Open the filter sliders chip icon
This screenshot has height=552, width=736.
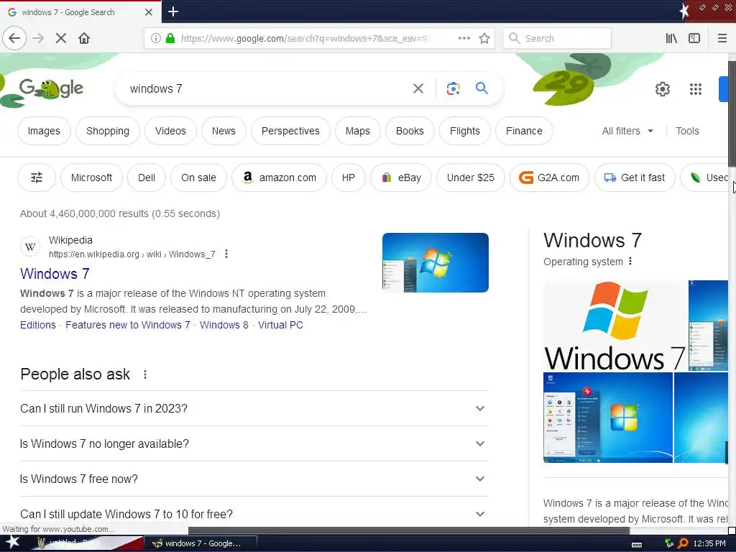tap(37, 178)
